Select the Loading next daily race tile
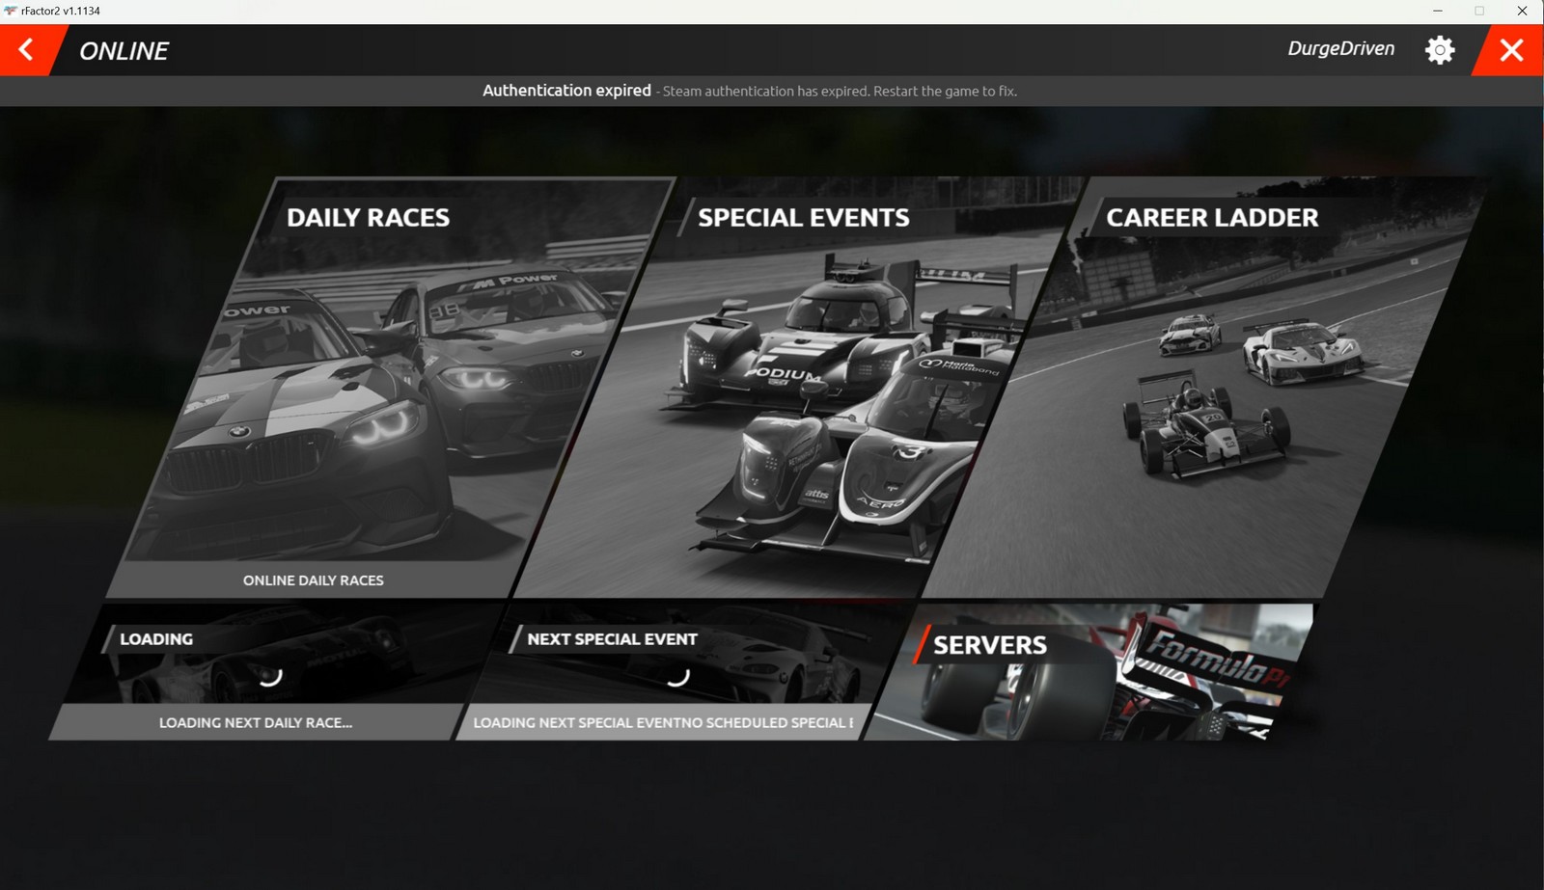 point(275,672)
